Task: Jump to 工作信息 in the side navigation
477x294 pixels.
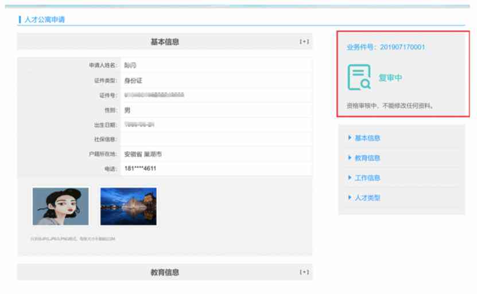Action: [367, 178]
